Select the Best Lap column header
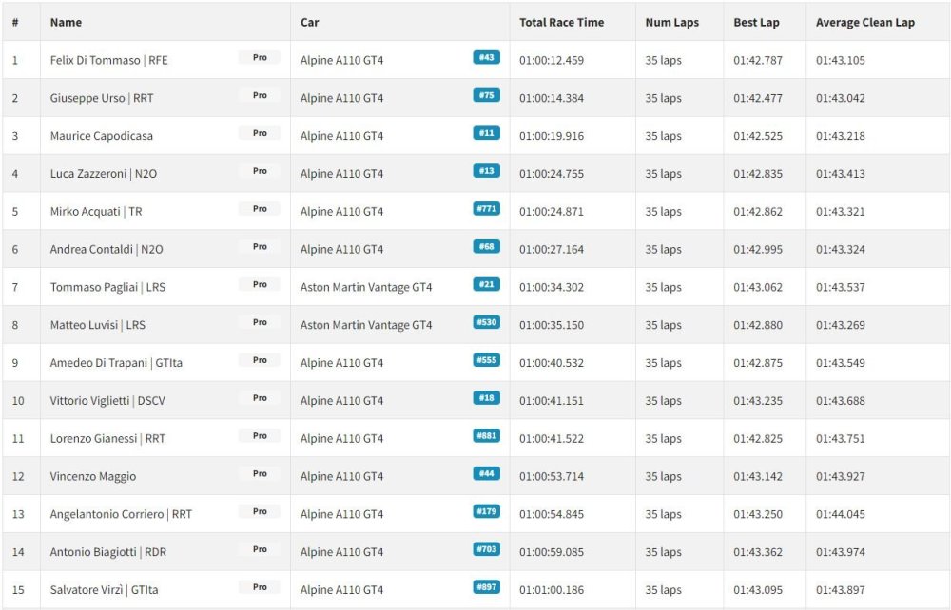951x610 pixels. coord(756,23)
